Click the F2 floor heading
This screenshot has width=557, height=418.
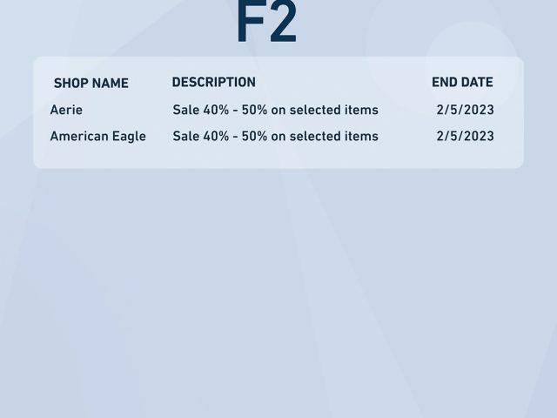266,21
